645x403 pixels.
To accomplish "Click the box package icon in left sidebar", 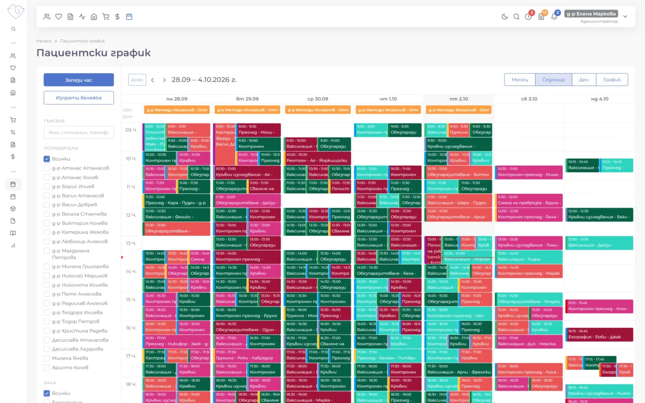I will [13, 209].
